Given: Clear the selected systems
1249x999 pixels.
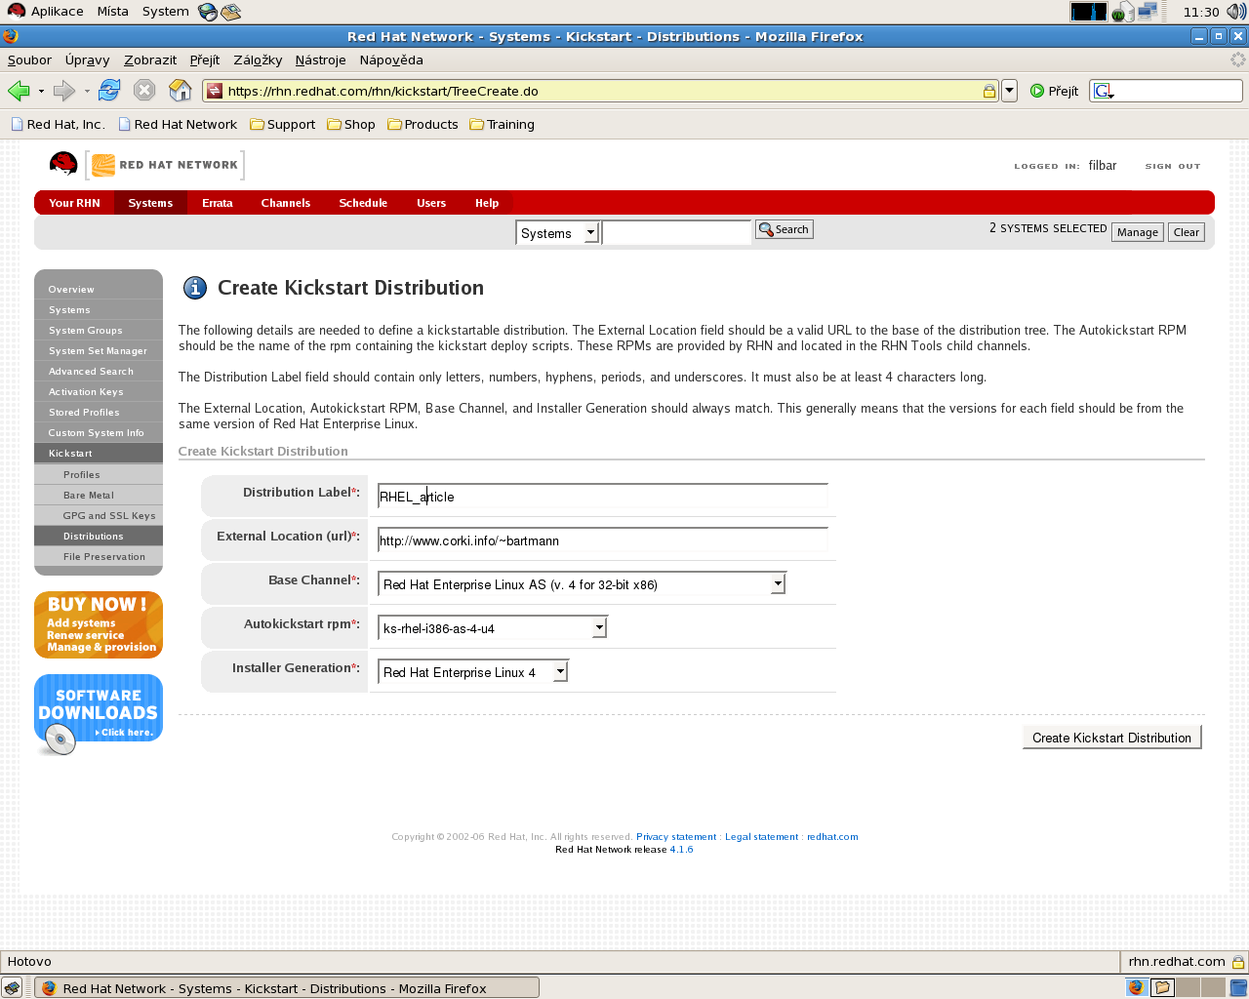Looking at the screenshot, I should point(1187,232).
